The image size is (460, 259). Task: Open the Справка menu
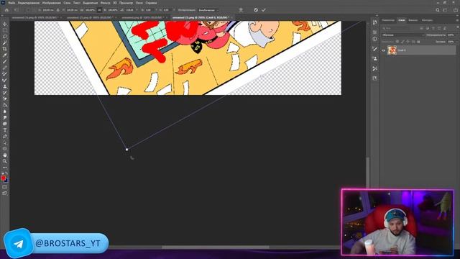151,3
